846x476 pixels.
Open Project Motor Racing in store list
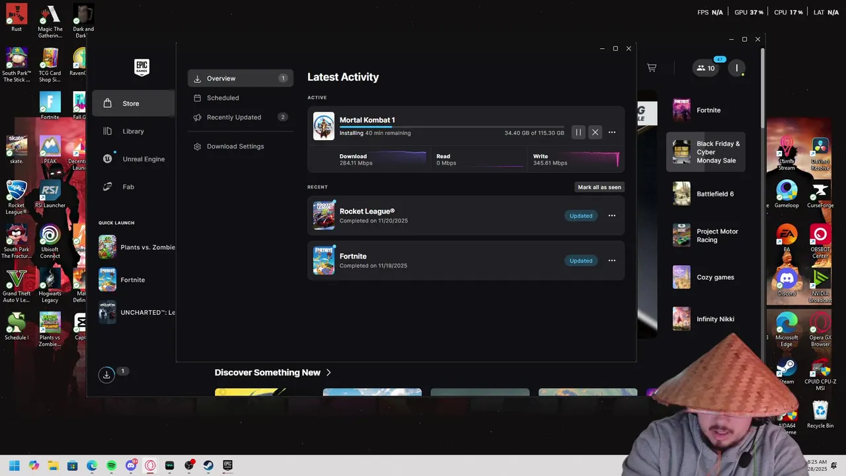706,235
